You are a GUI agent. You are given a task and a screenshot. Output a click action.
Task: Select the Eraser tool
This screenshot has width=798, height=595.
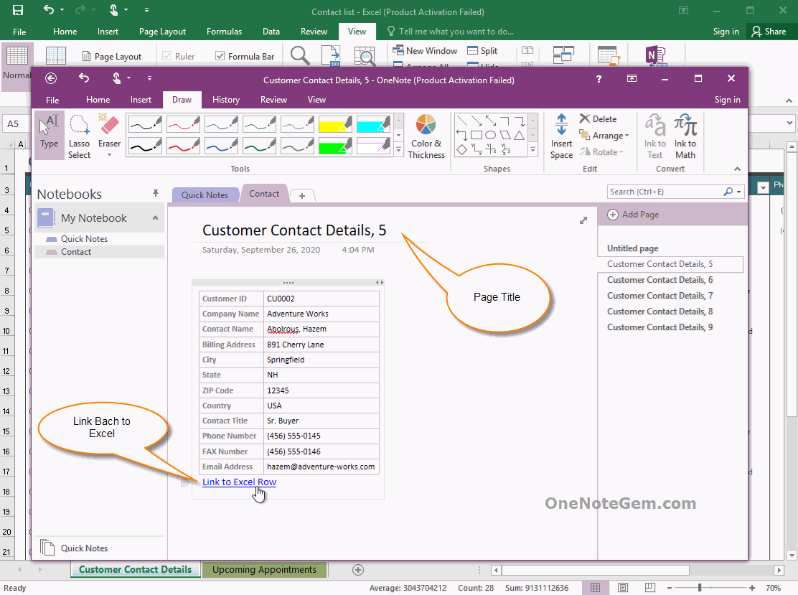(108, 129)
